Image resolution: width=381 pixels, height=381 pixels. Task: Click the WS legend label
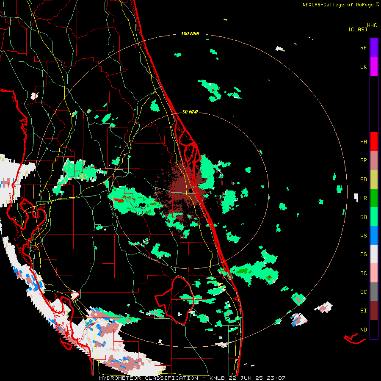pos(364,236)
